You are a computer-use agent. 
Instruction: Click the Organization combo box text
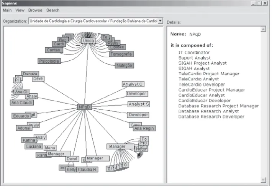pos(93,21)
